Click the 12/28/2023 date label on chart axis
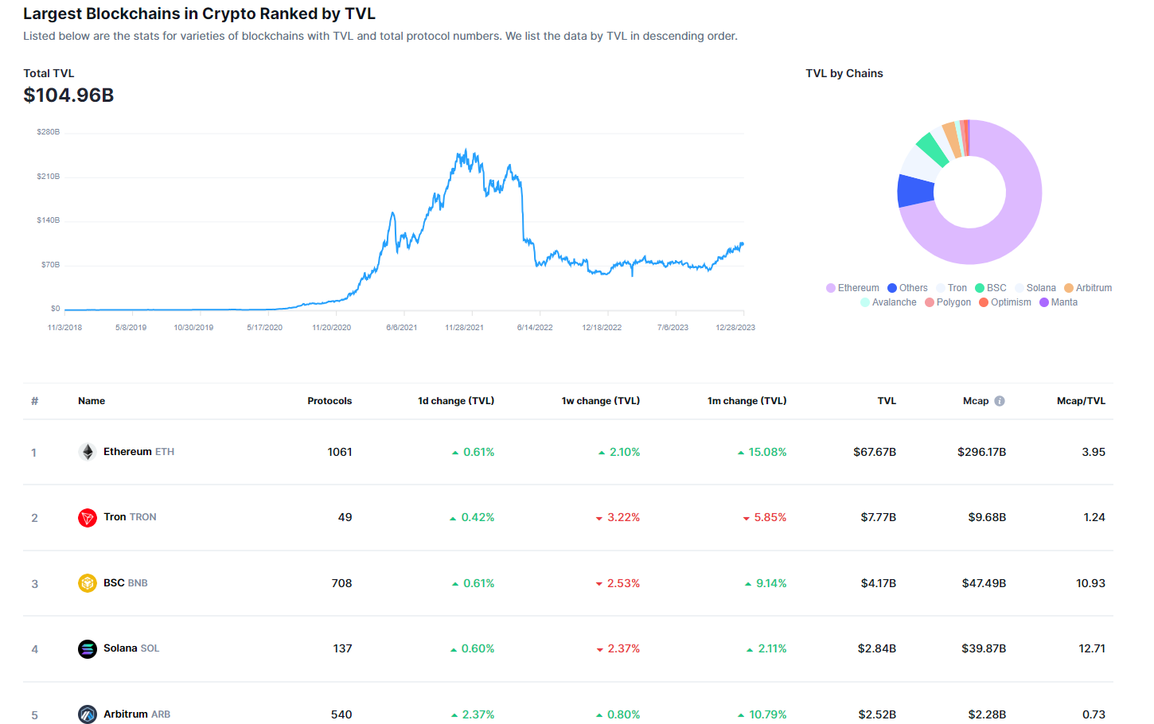Screen dimensions: 1154x724 pyautogui.click(x=735, y=328)
